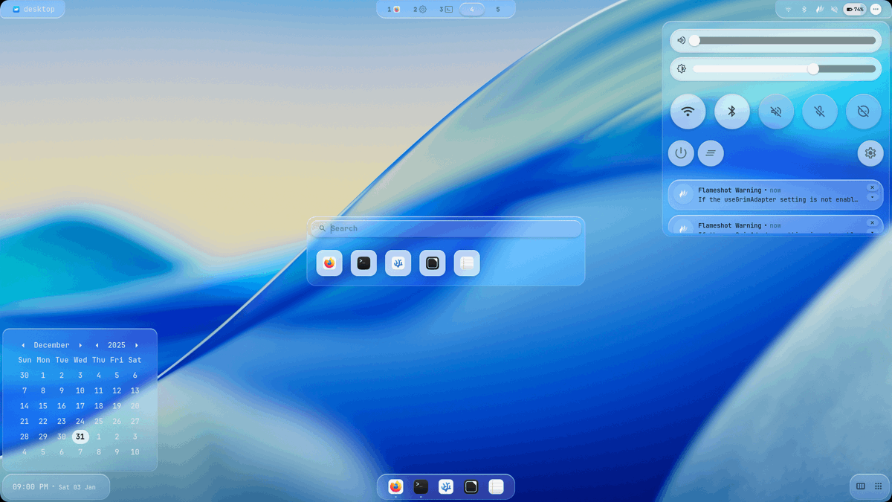Viewport: 892px width, 502px height.
Task: Click the power button in the quick settings panel
Action: tap(681, 153)
